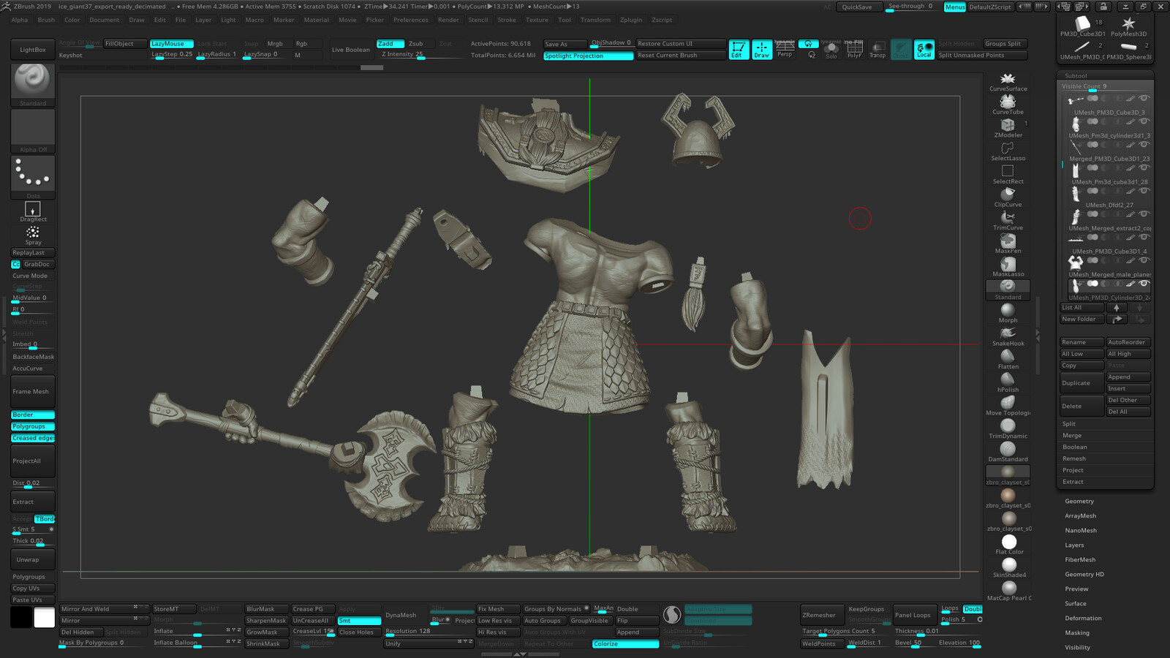The height and width of the screenshot is (658, 1170).
Task: Click the white secondary color swatch
Action: pyautogui.click(x=45, y=618)
